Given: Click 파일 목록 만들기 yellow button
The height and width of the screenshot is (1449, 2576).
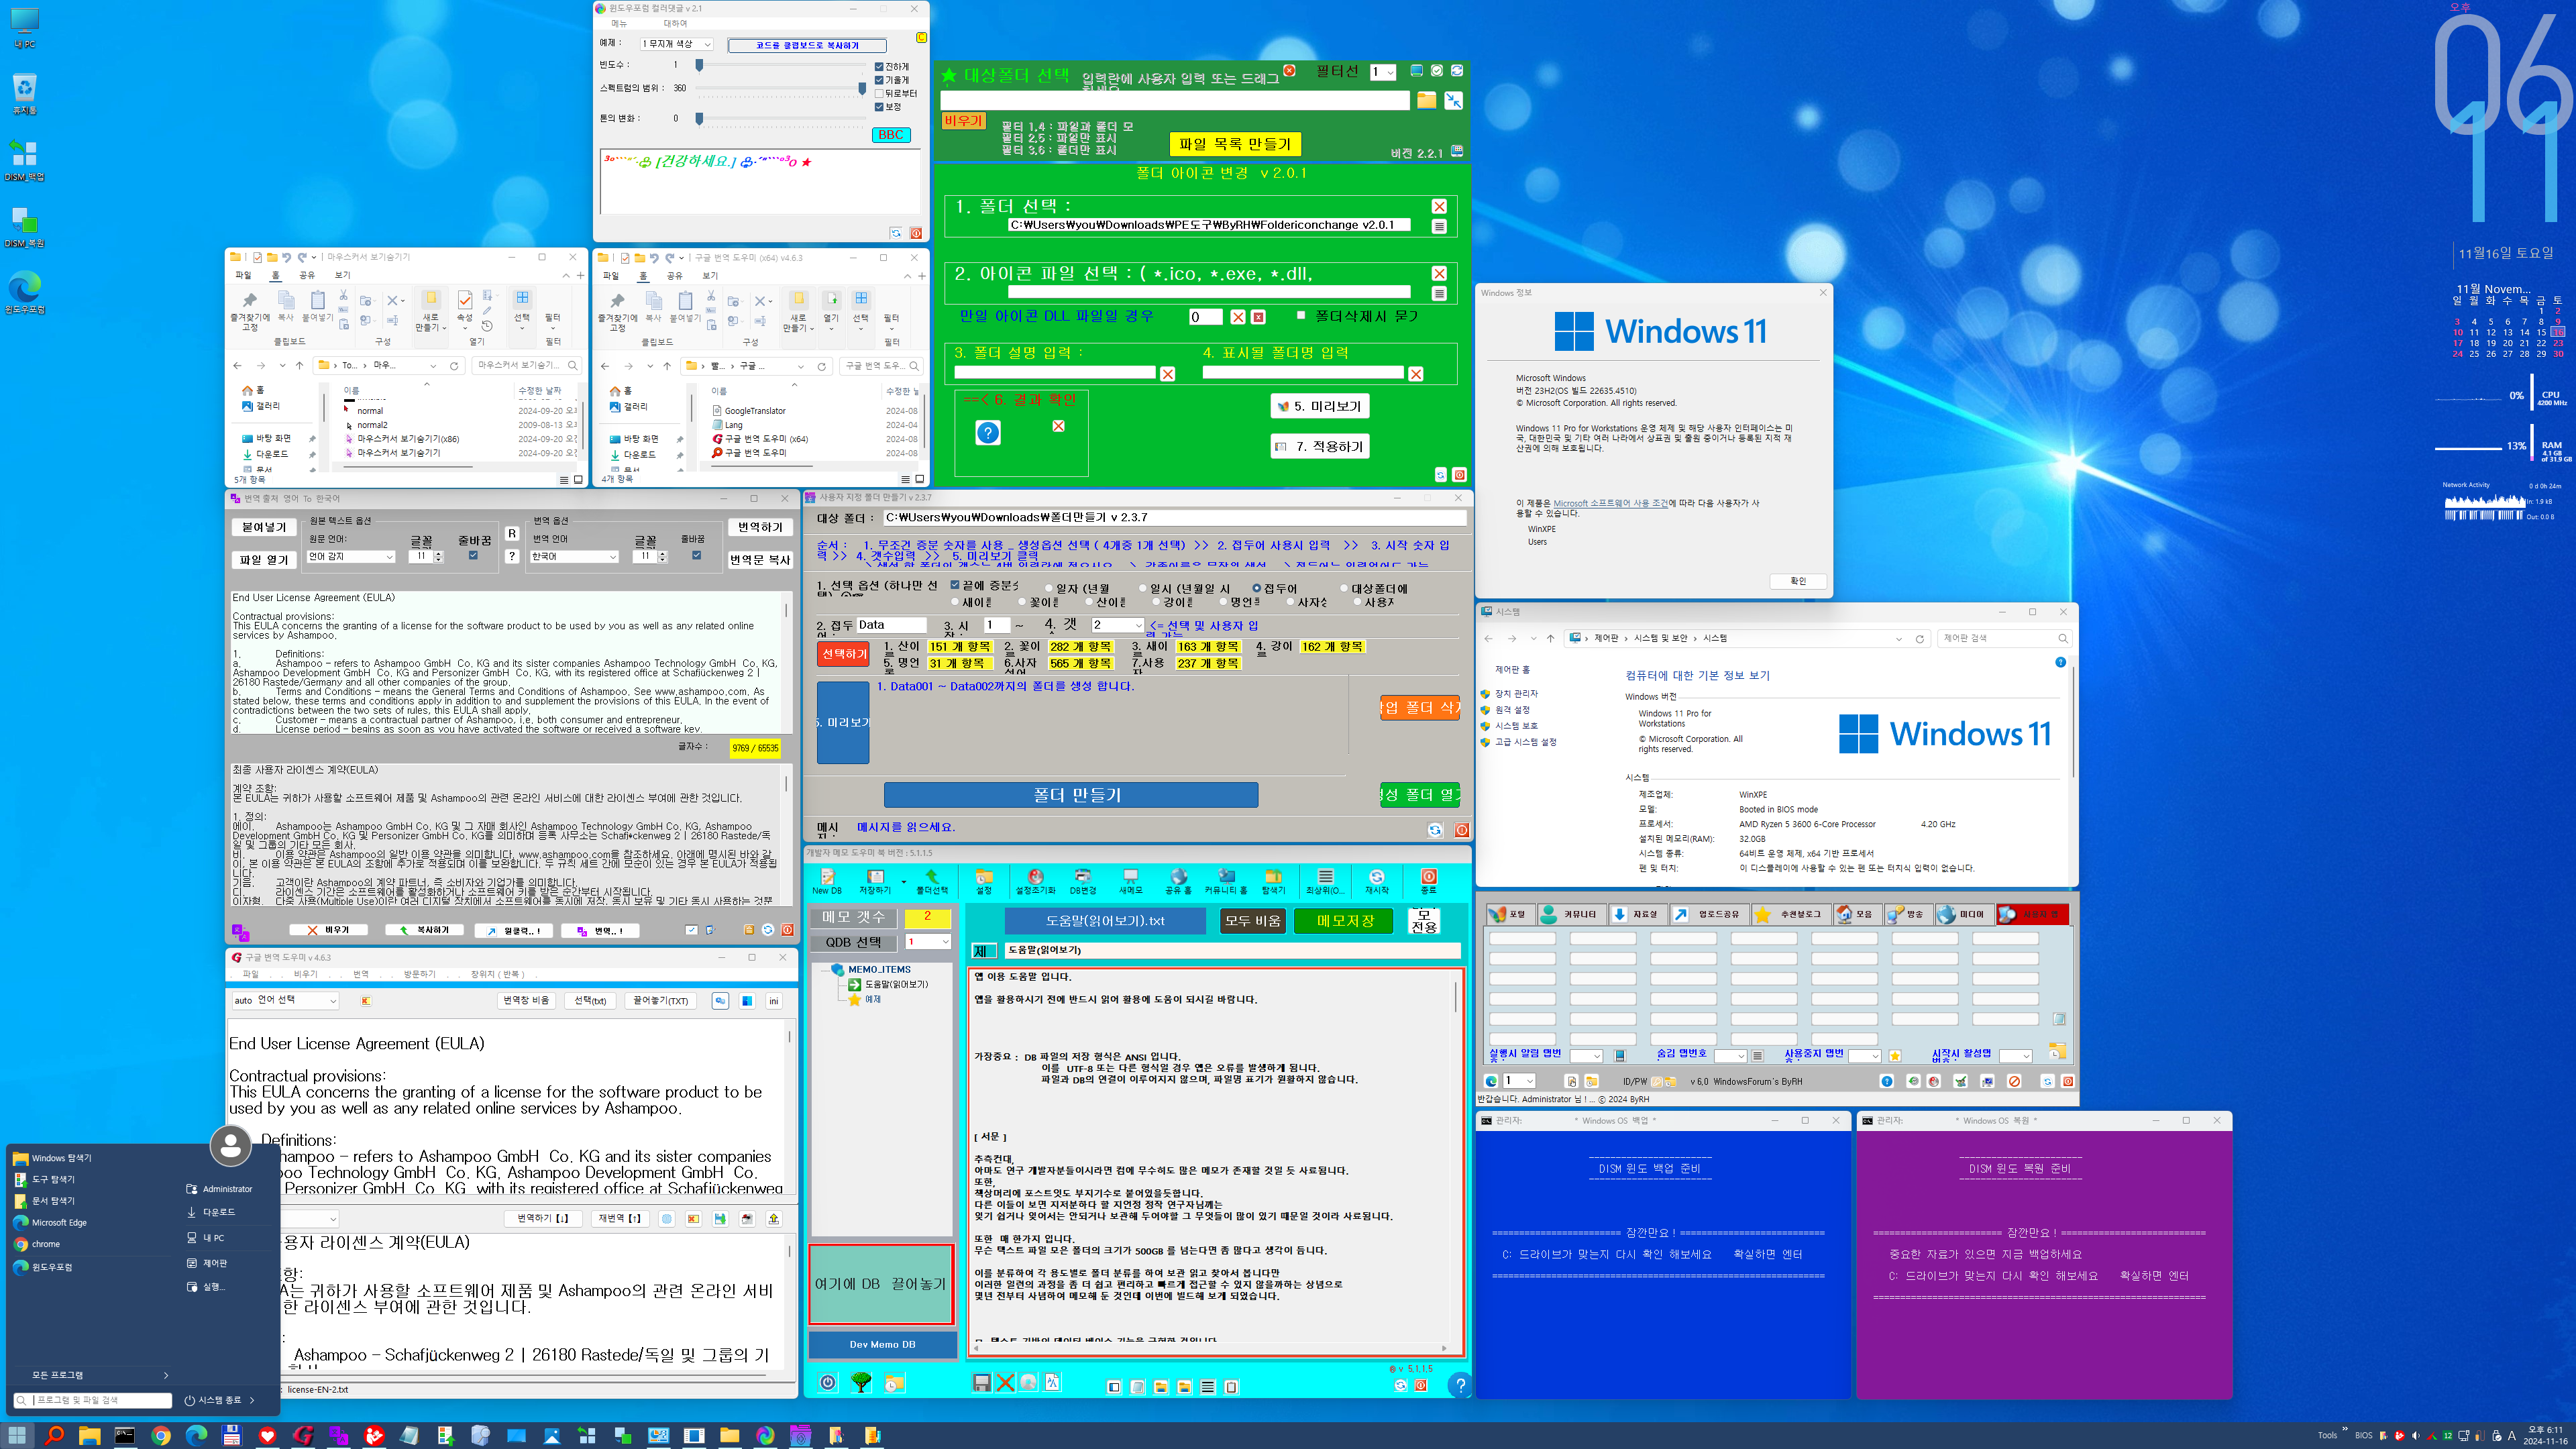Looking at the screenshot, I should [1235, 144].
